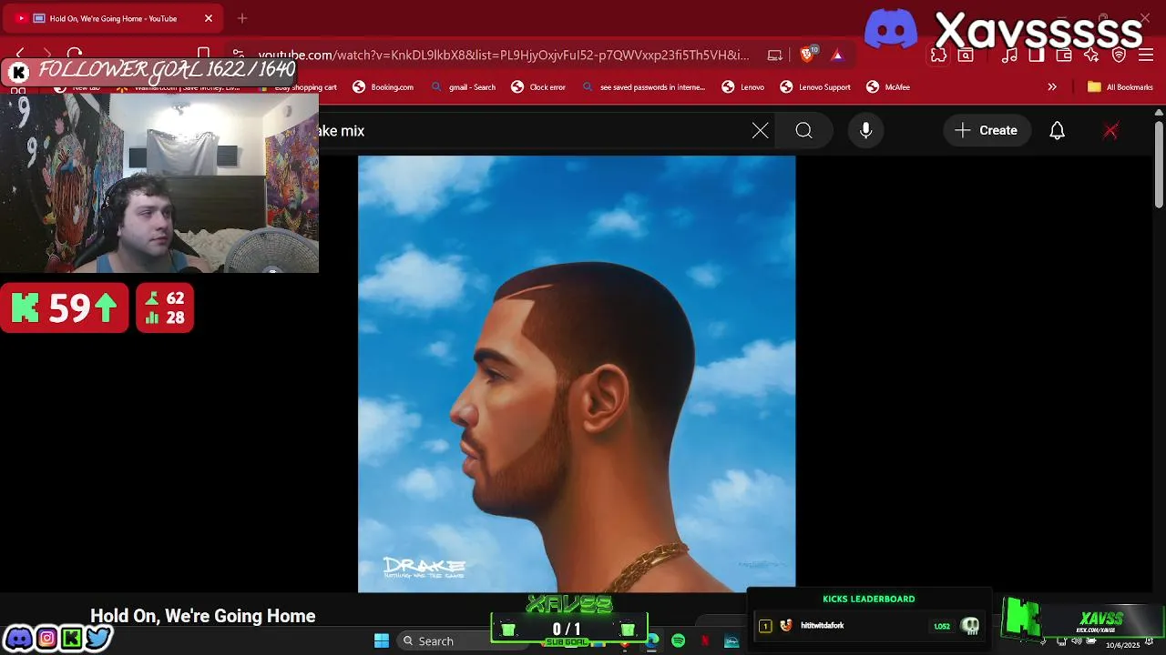
Task: Open site settings icon beside the URL
Action: [239, 55]
